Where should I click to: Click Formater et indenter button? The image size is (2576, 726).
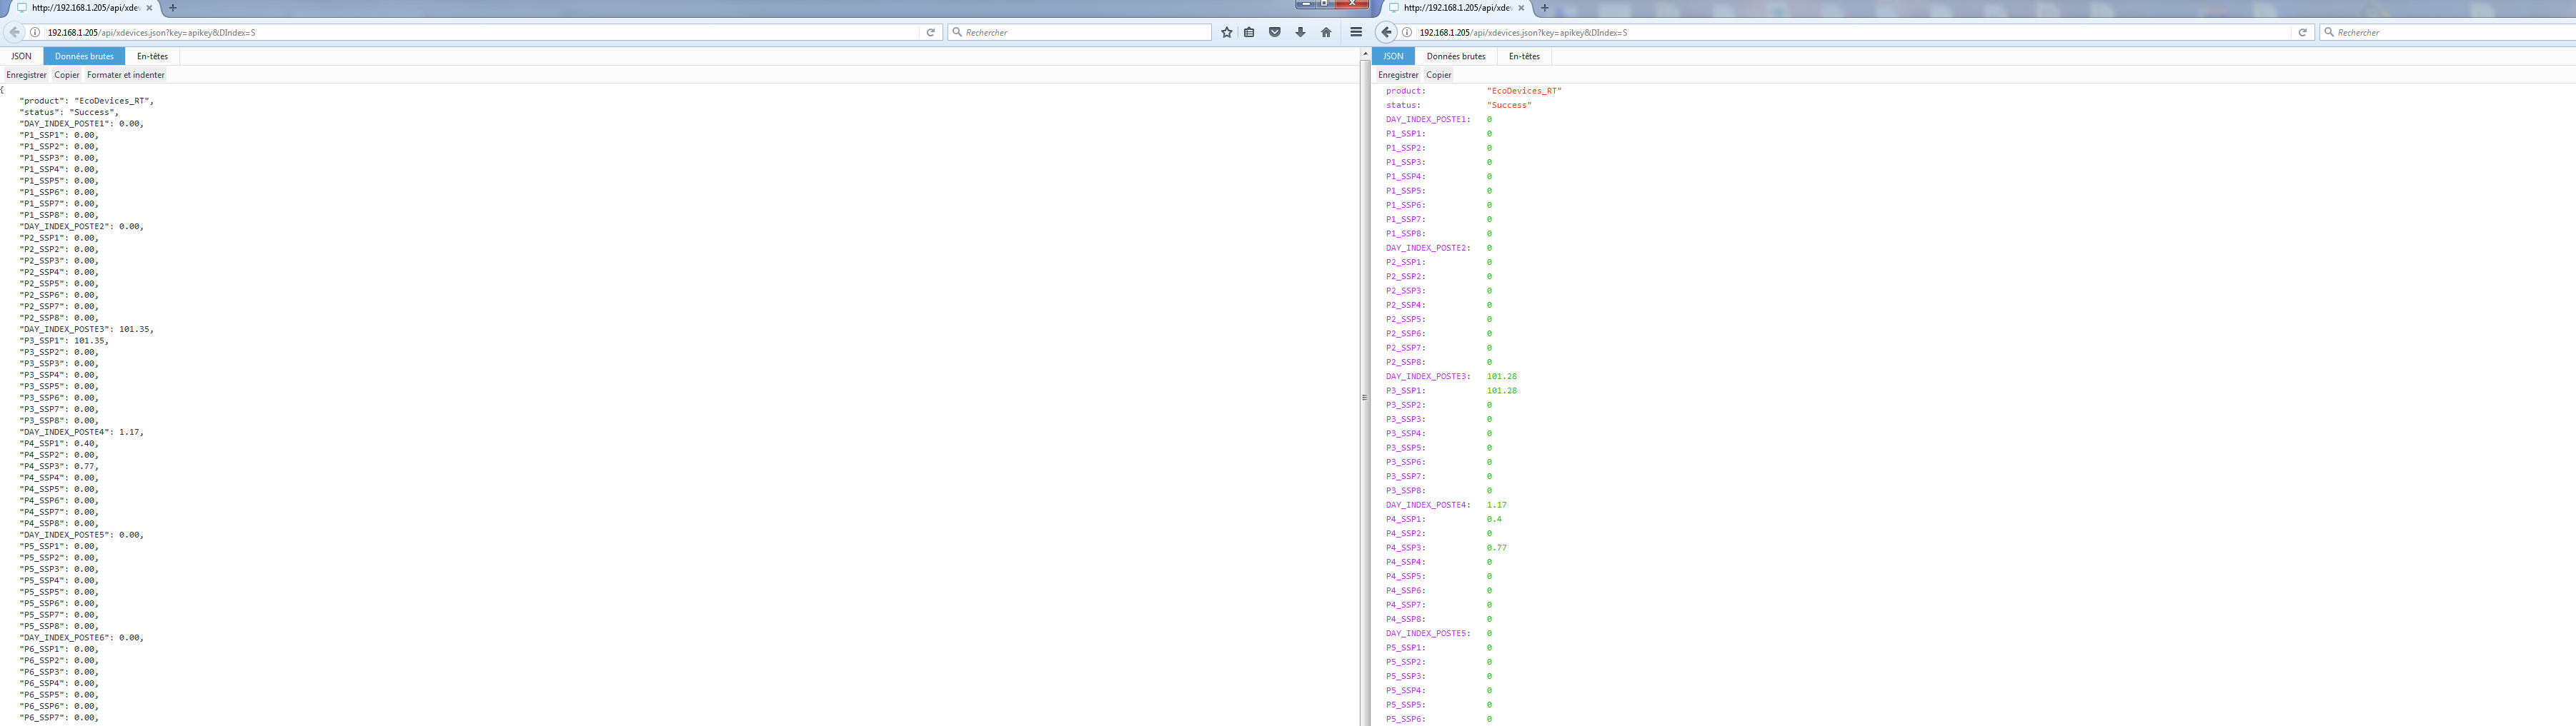coord(125,75)
